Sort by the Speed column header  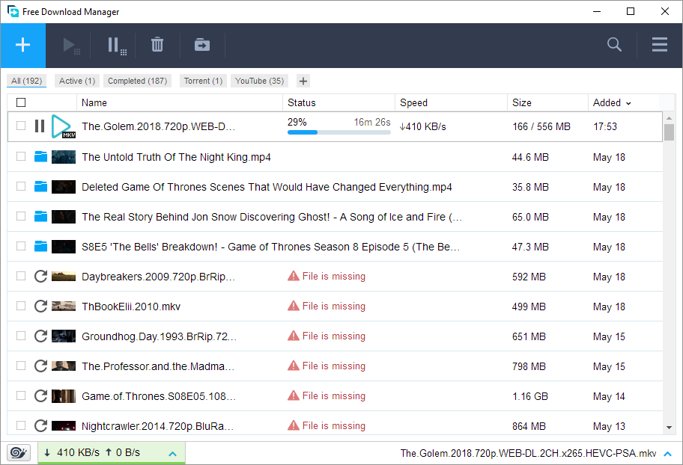coord(452,102)
